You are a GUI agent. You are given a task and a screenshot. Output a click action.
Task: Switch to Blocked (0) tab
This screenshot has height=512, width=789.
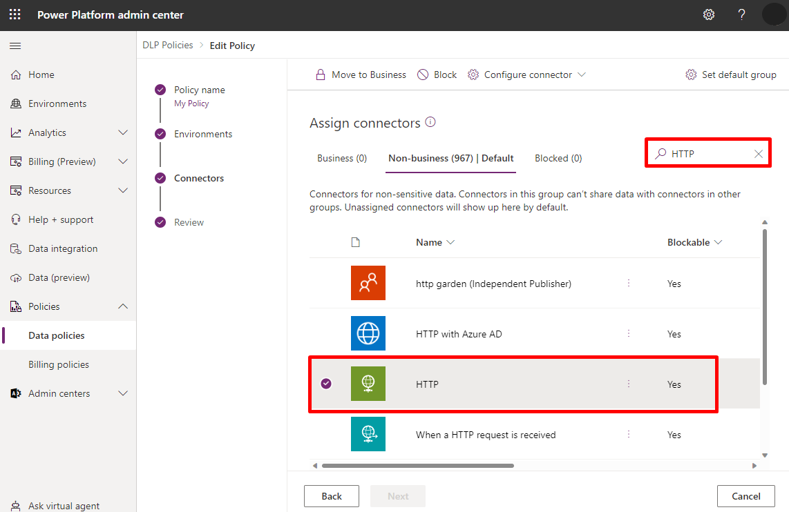coord(558,158)
